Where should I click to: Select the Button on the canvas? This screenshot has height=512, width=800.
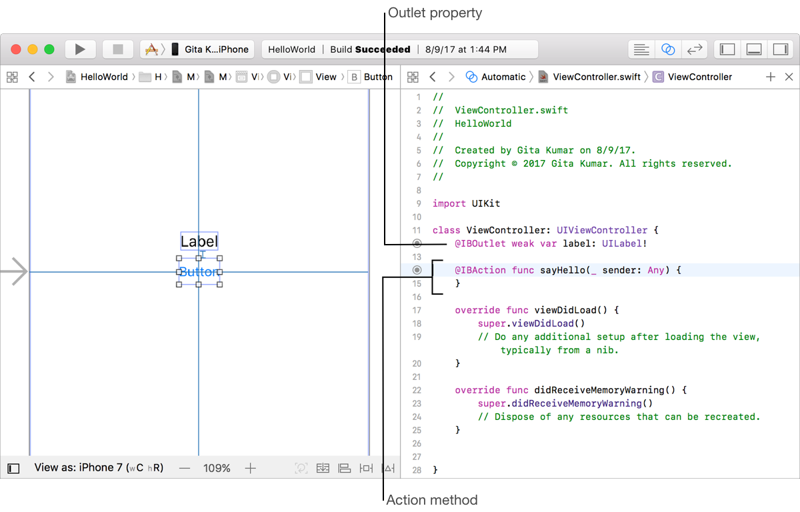point(199,272)
